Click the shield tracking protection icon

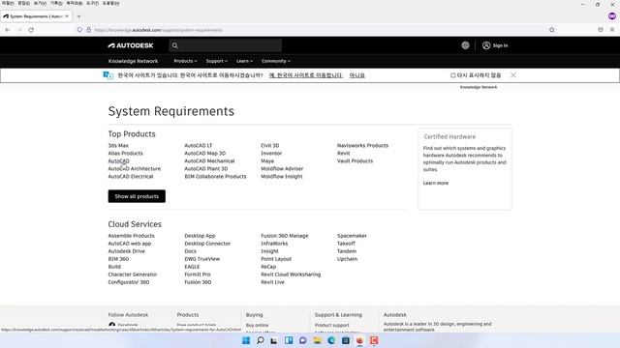[79, 30]
